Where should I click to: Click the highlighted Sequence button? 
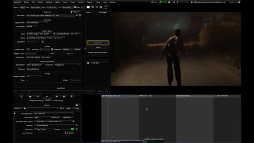(x=98, y=43)
